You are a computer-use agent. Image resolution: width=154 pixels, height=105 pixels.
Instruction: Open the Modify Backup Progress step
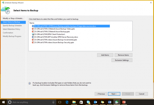click(x=12, y=36)
